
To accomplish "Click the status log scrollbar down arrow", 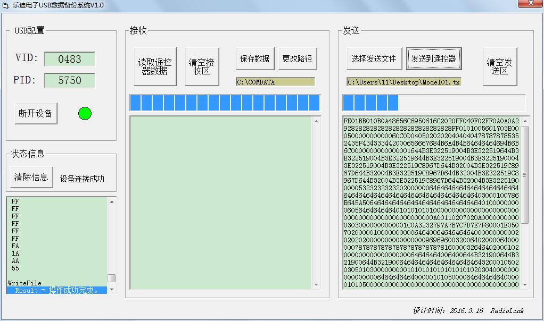I will tap(112, 289).
